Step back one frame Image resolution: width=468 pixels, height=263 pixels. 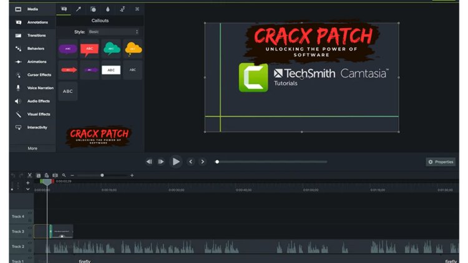(149, 162)
